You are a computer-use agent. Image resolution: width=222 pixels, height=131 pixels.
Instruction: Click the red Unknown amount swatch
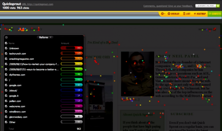pos(72,48)
